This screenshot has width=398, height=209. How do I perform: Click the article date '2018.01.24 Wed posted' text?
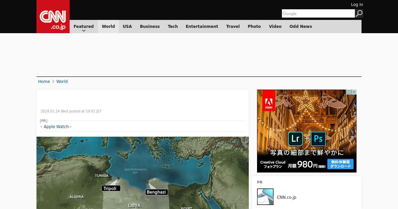click(71, 111)
